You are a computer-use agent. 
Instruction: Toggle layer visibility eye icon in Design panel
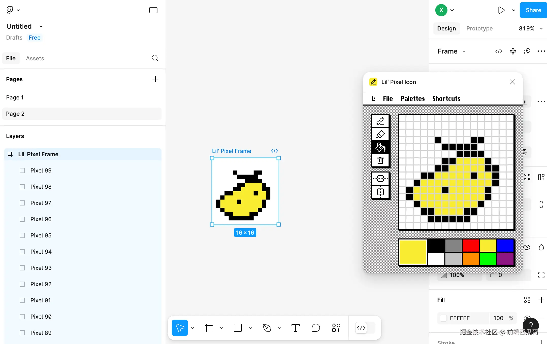click(x=527, y=247)
